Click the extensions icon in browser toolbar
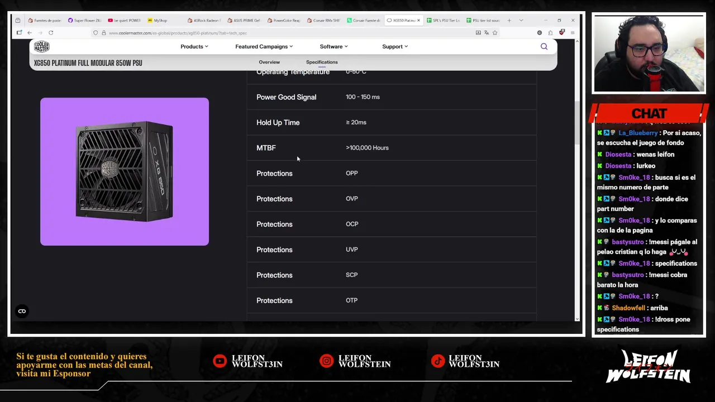The image size is (715, 402). click(550, 33)
